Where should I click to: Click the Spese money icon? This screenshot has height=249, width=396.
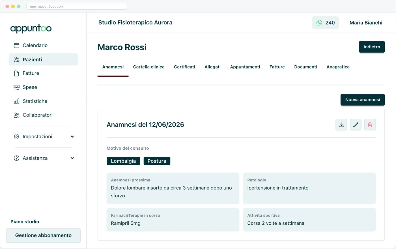click(x=17, y=87)
